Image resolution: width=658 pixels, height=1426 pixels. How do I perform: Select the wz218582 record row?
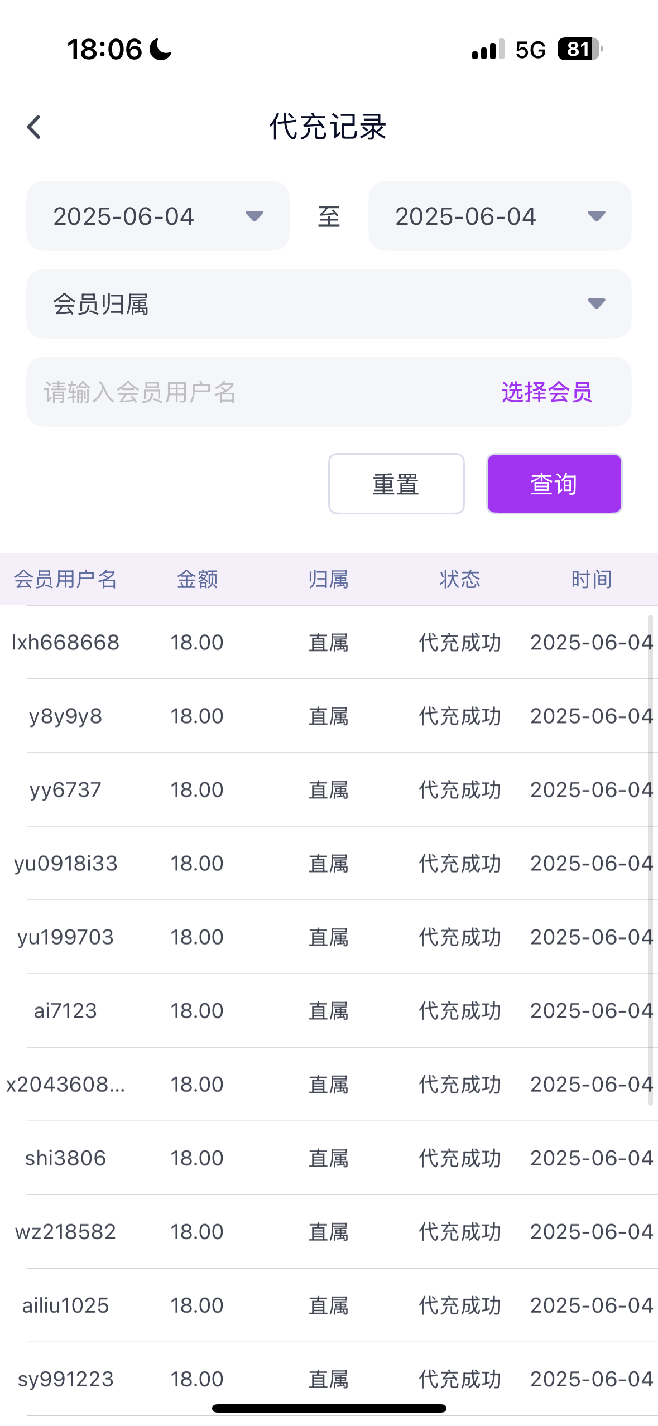(328, 1232)
